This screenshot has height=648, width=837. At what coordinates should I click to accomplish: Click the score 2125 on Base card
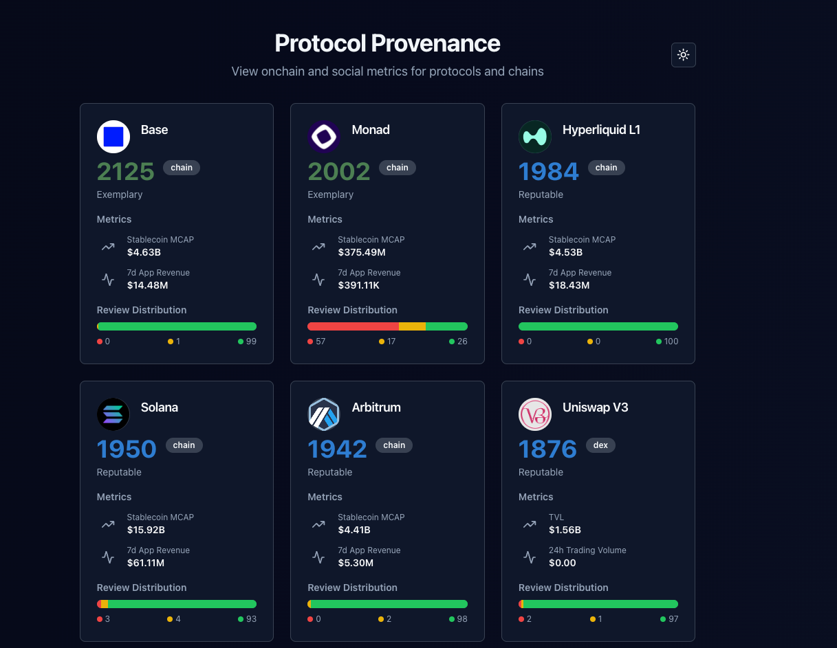(125, 170)
